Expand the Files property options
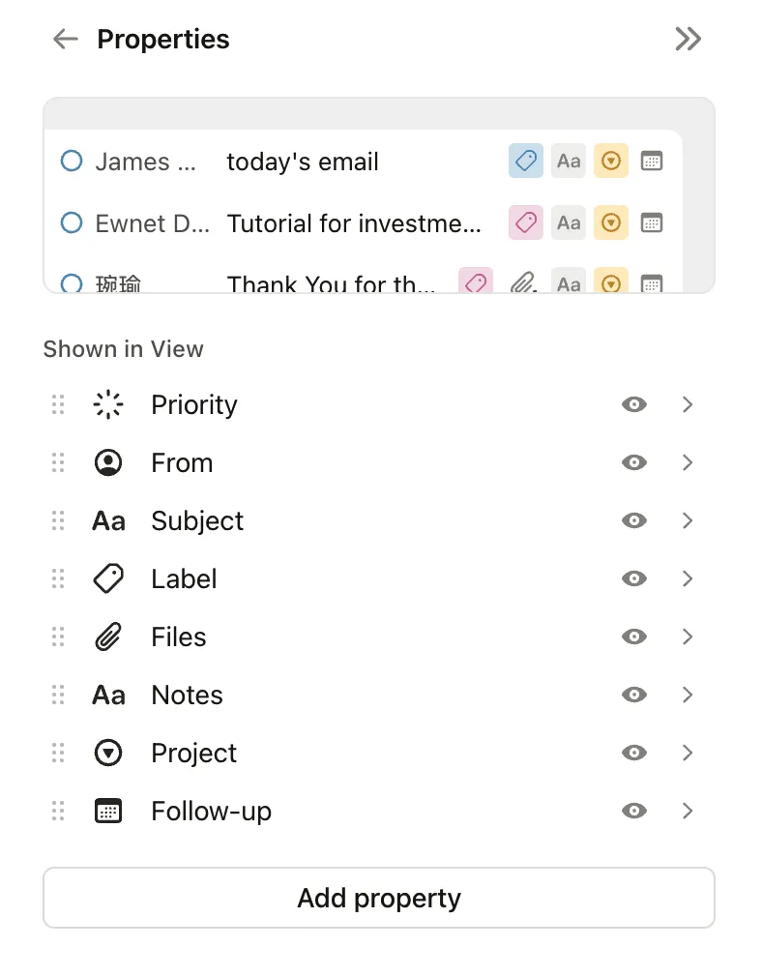The image size is (762, 977). (x=689, y=637)
